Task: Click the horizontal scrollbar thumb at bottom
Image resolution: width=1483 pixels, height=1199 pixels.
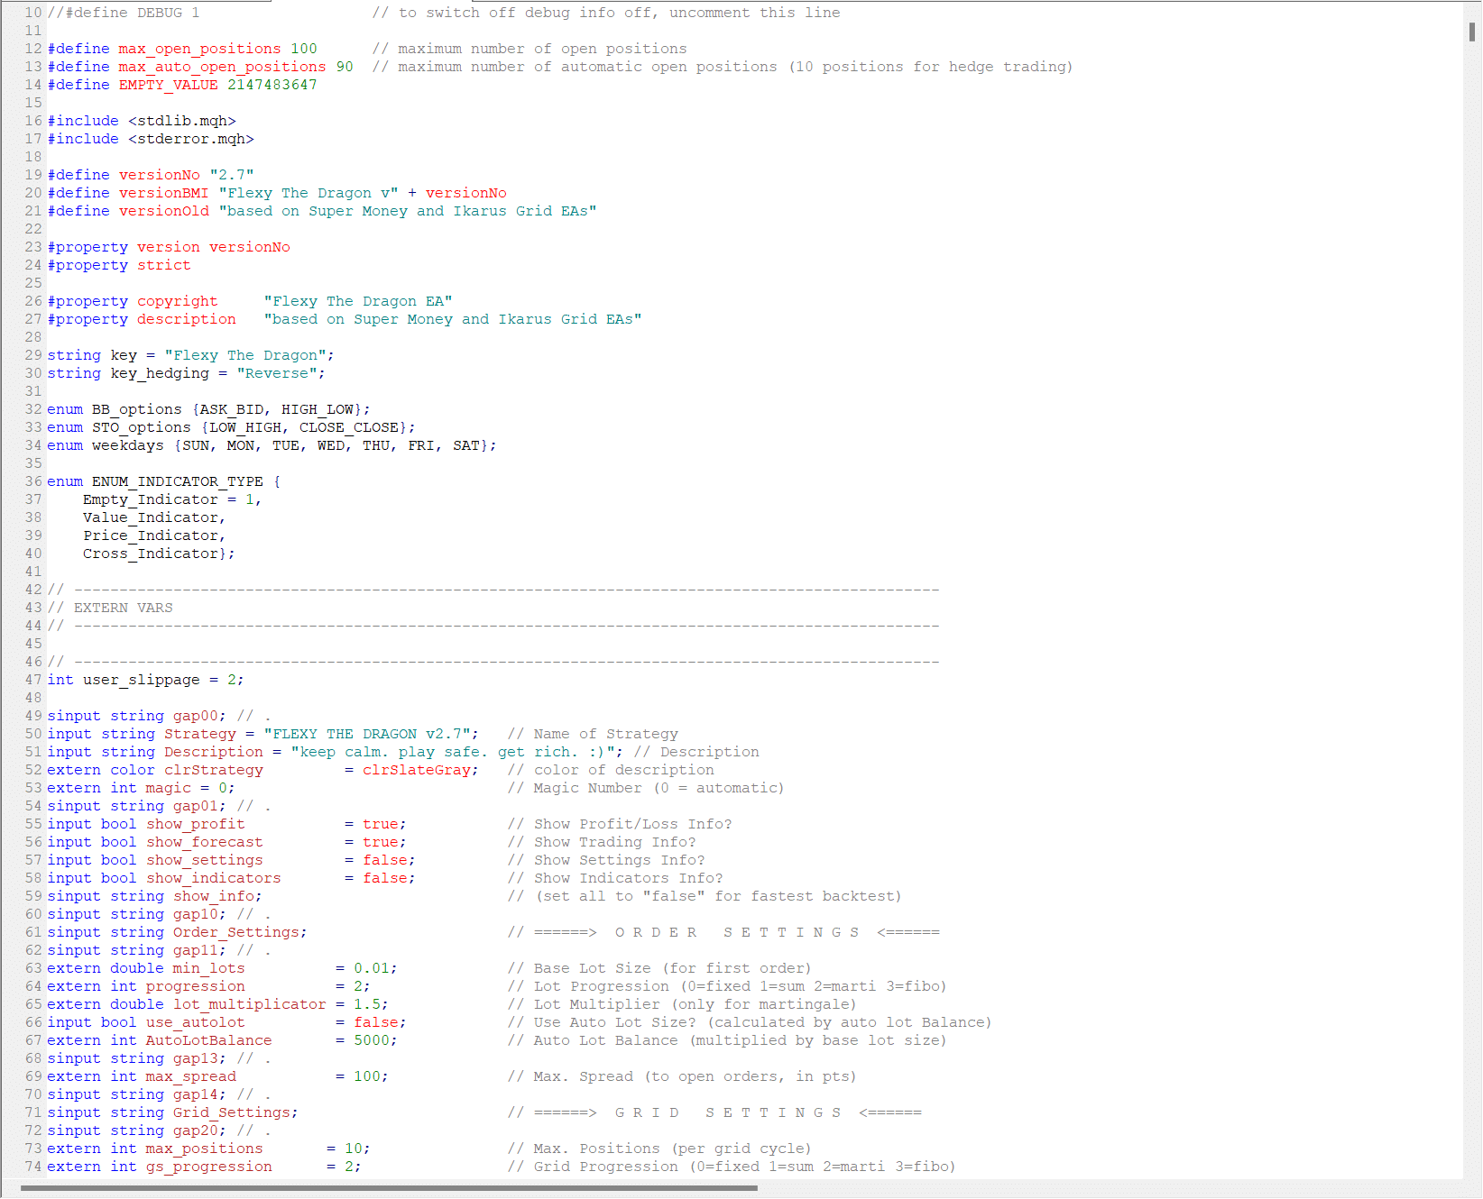Action: click(x=388, y=1188)
